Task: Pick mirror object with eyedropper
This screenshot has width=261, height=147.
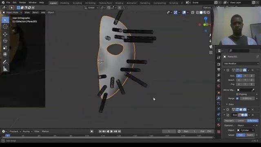Action: [x=253, y=90]
